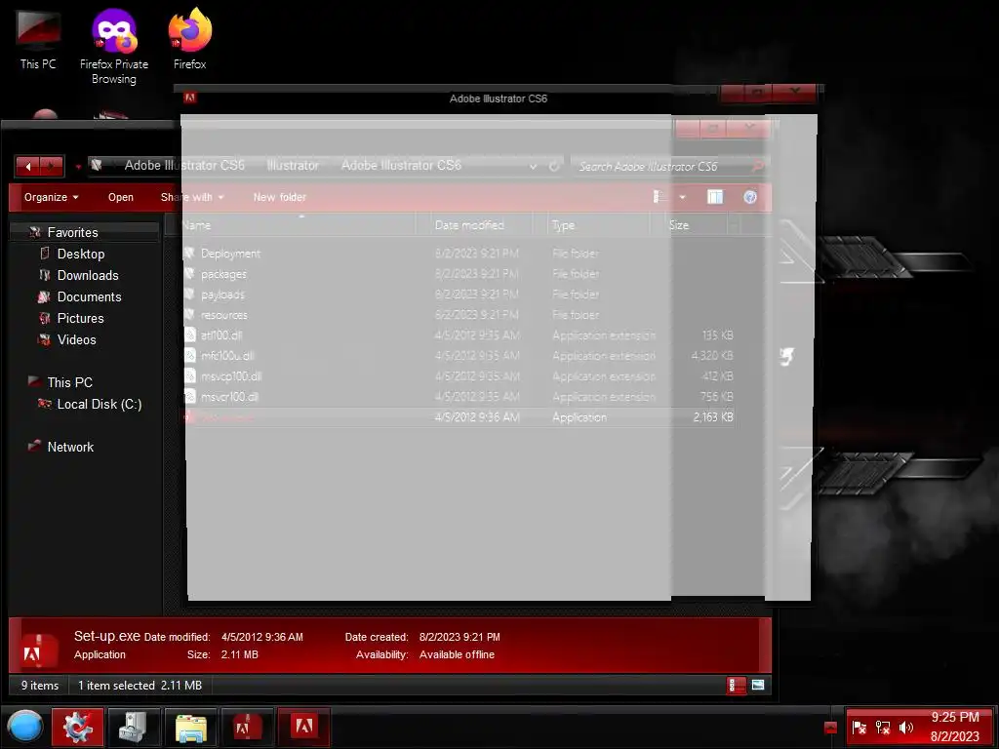Open the Adobe Illustrator CS6 setup taskbar item

click(x=303, y=727)
